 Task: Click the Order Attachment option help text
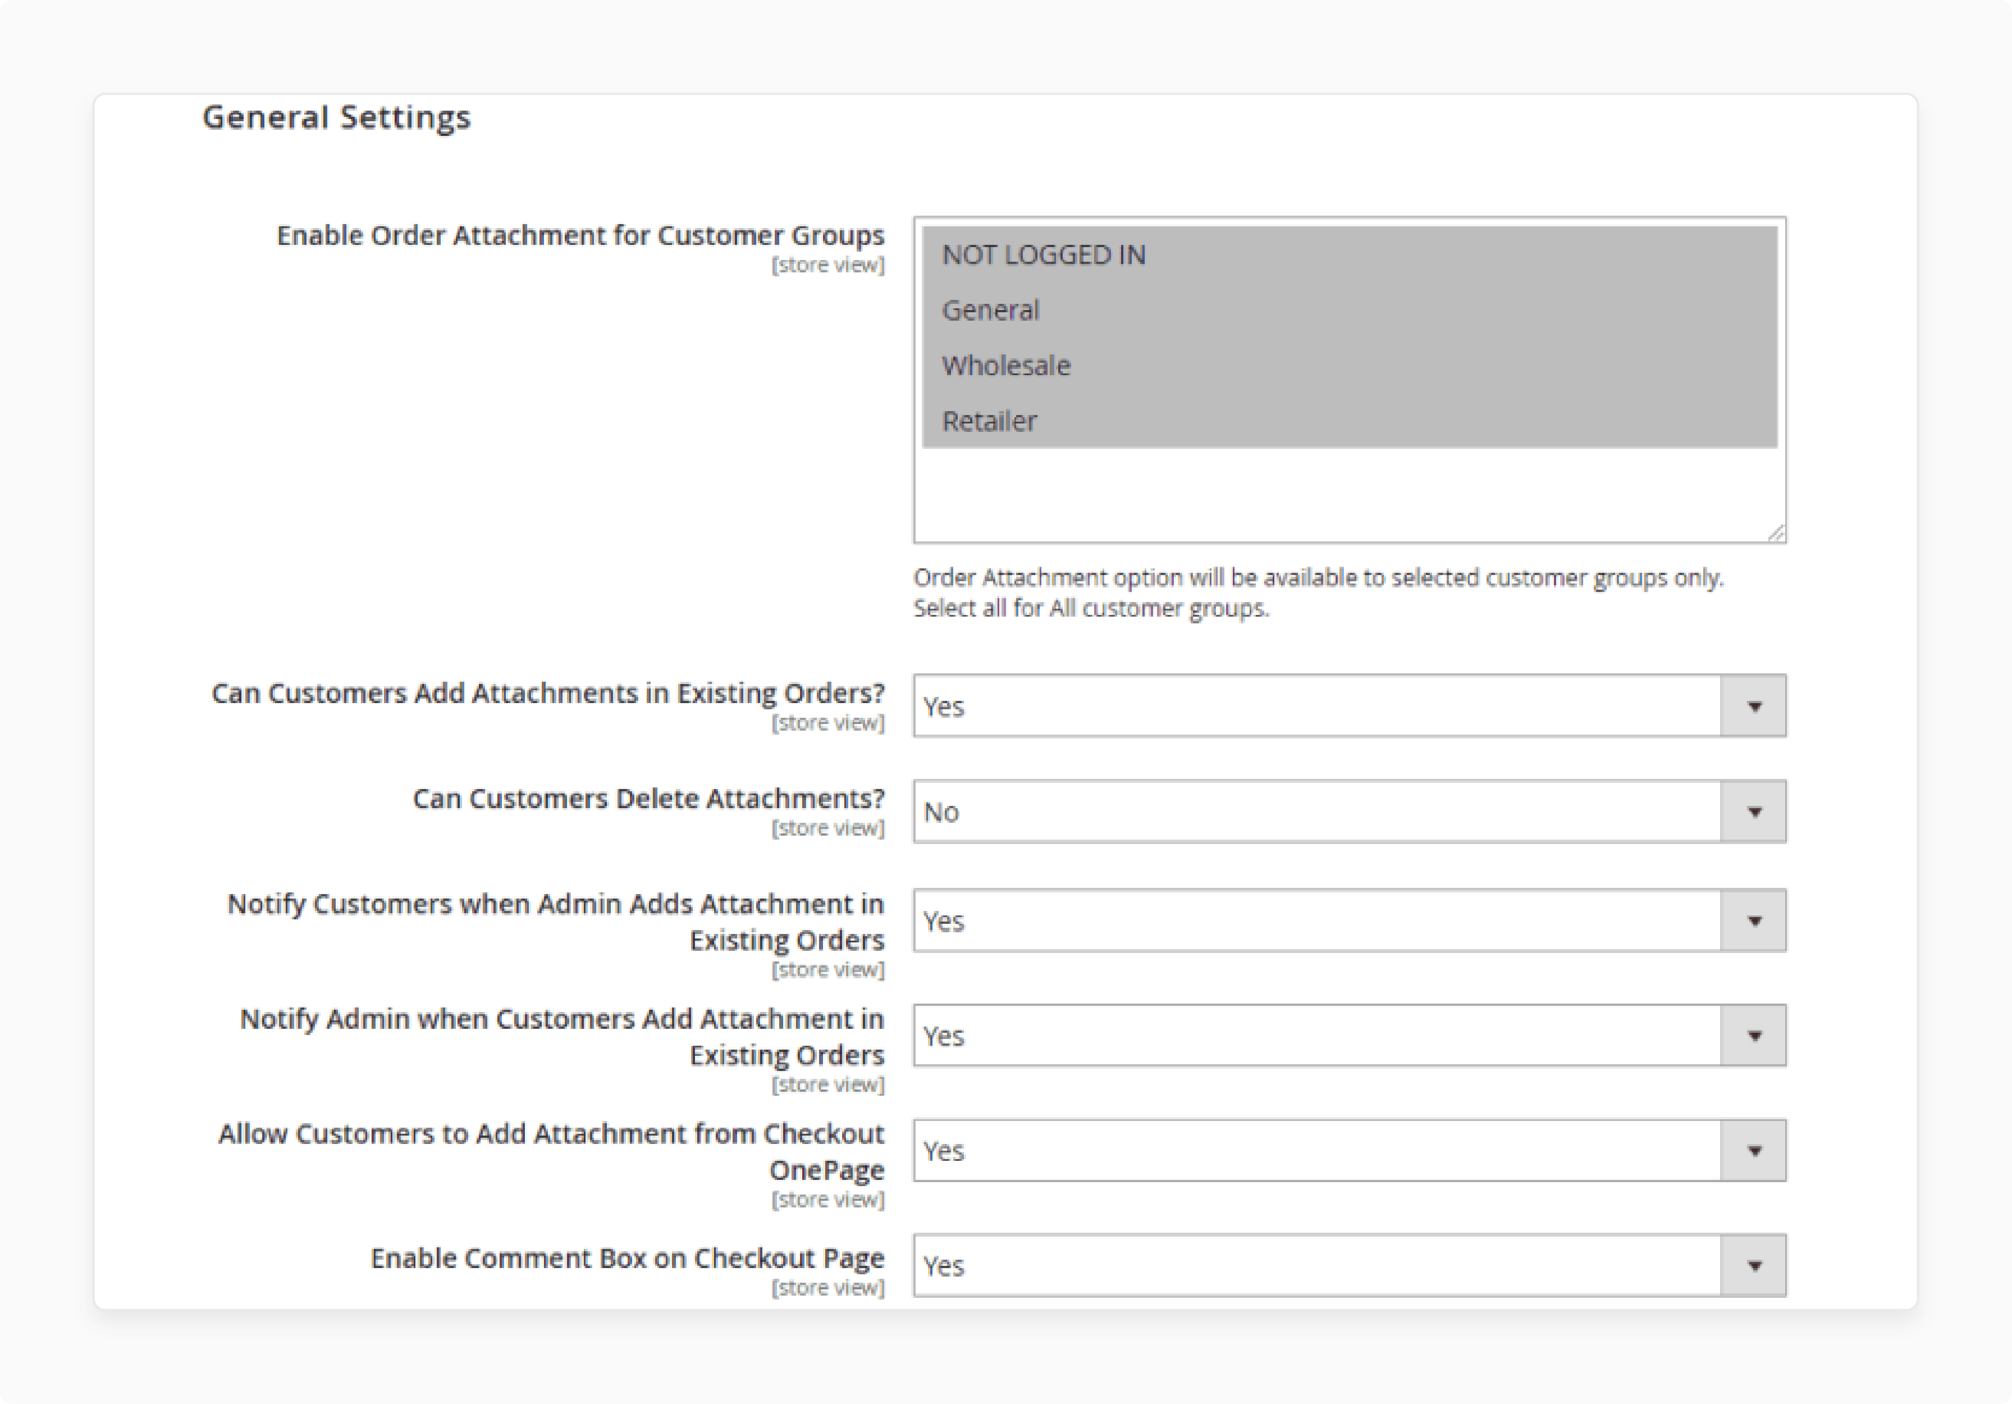click(x=1318, y=592)
